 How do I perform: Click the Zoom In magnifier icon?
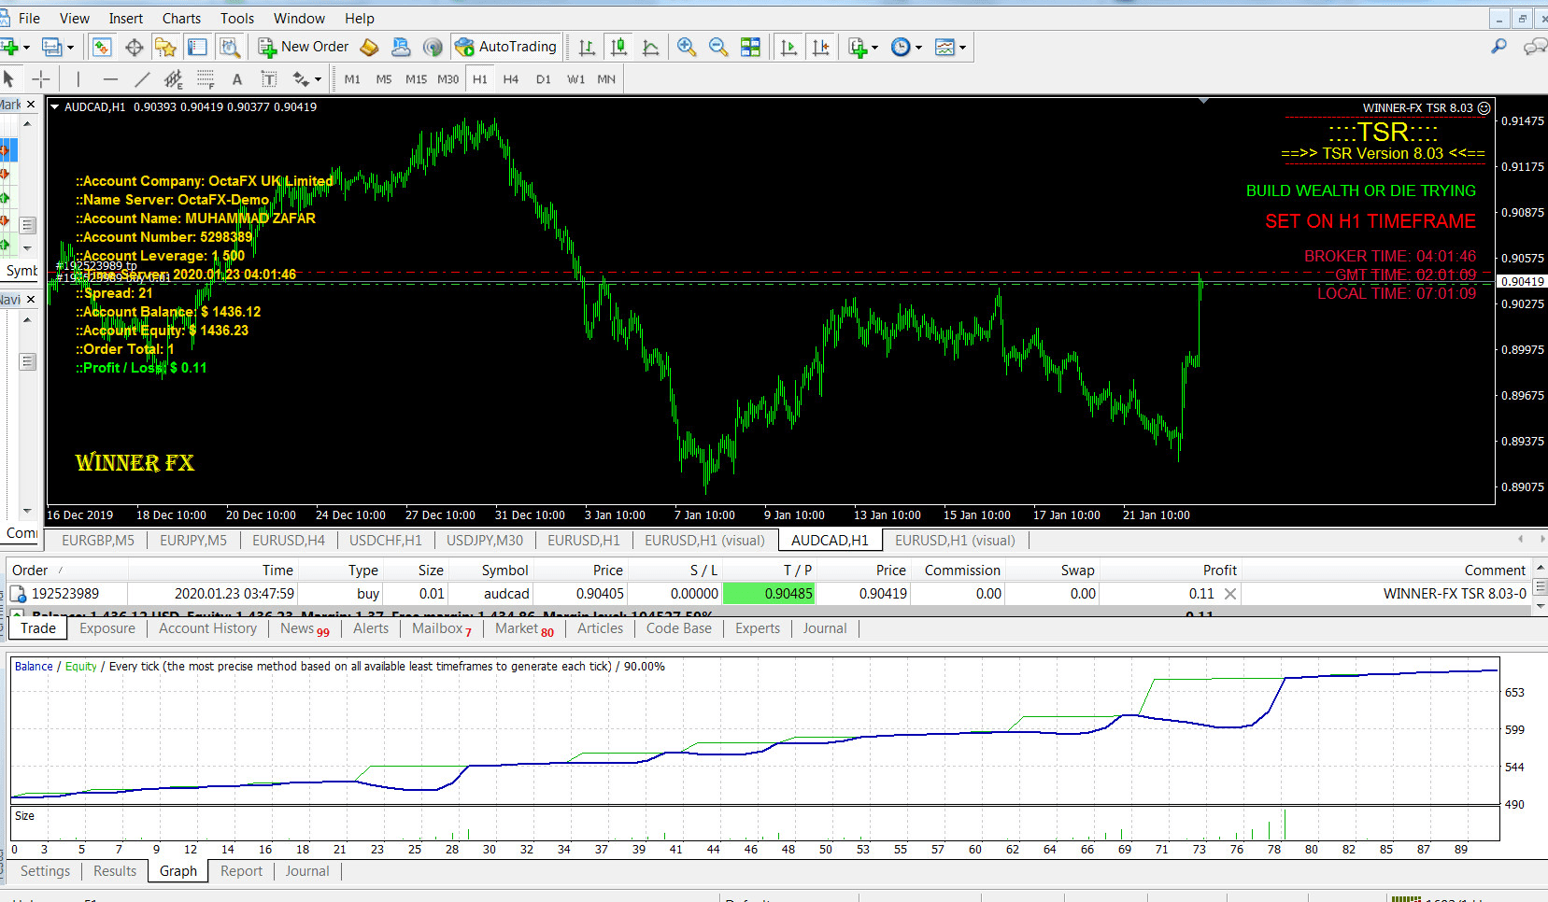(x=687, y=47)
